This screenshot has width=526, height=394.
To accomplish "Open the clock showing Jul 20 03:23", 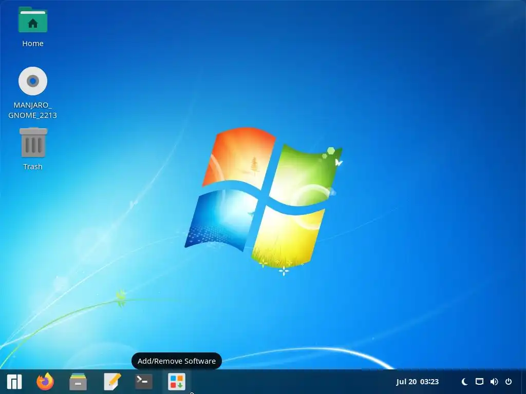I will coord(417,382).
